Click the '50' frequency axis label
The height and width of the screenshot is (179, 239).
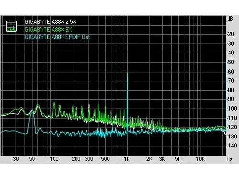pyautogui.click(x=32, y=159)
